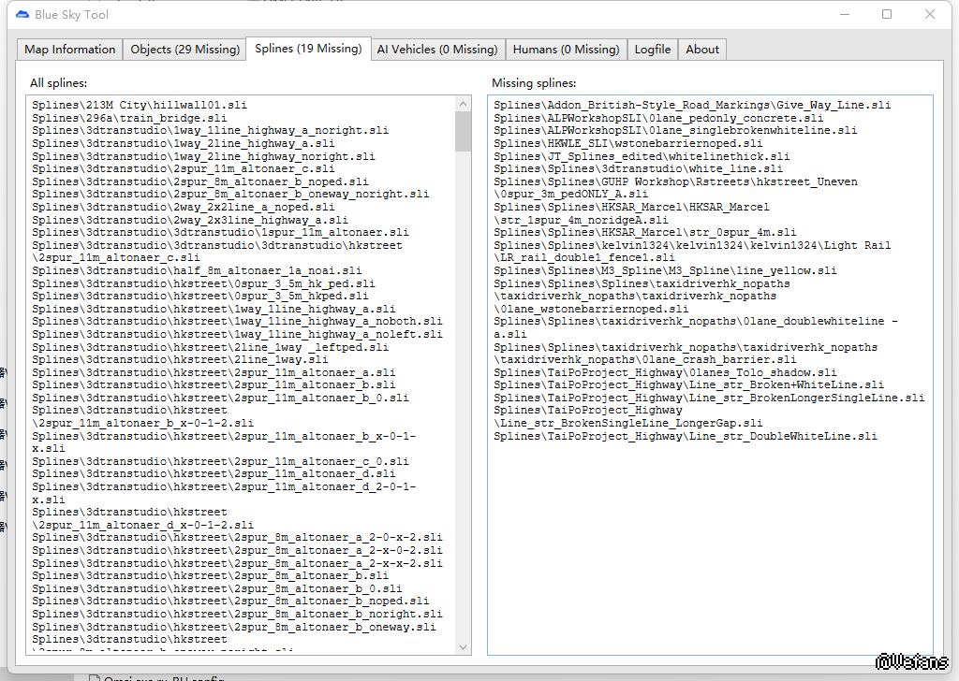This screenshot has width=959, height=681.
Task: Select the Splines (19 Missing) tab
Action: tap(307, 49)
